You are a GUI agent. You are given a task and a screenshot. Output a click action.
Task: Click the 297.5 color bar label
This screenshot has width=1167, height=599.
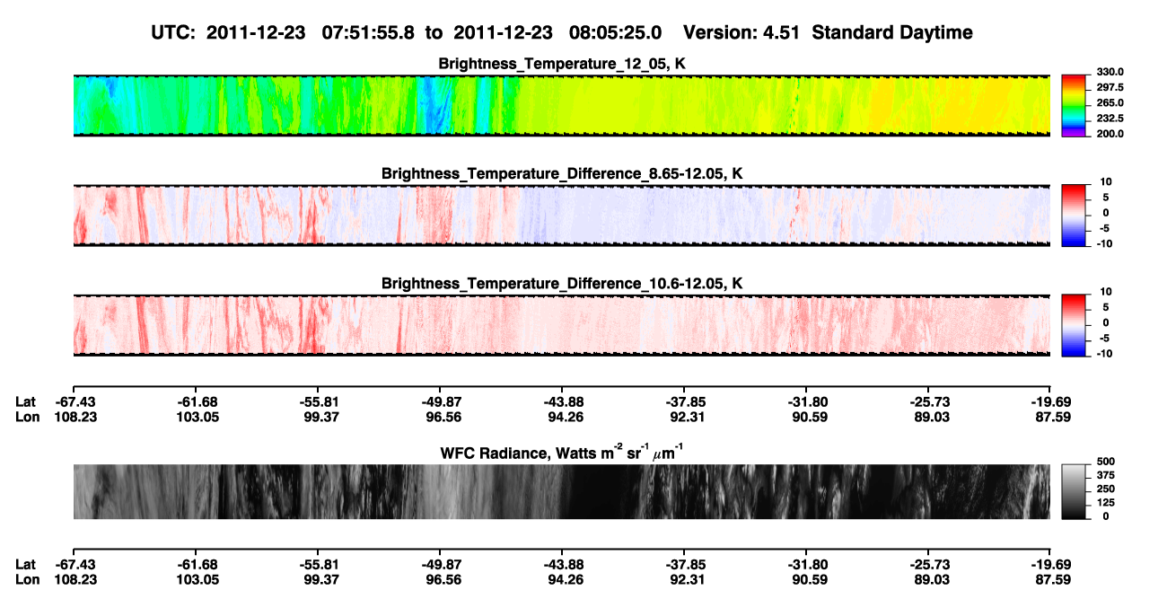(x=1109, y=88)
